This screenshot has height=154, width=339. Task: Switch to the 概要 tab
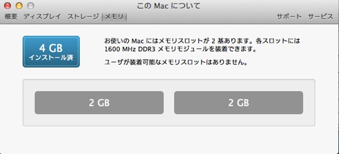coord(11,17)
